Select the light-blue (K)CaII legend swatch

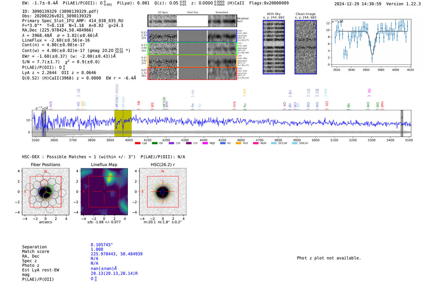point(274,143)
